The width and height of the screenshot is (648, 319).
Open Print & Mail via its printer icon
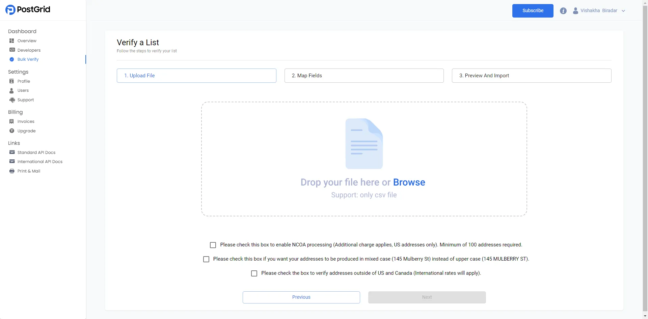pyautogui.click(x=12, y=171)
